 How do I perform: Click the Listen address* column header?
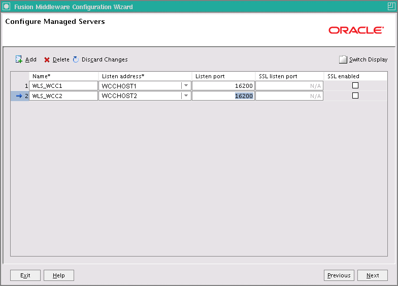pos(145,76)
